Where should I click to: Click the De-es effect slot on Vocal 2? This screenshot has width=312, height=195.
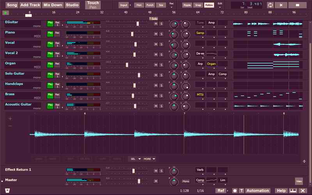pyautogui.click(x=200, y=54)
